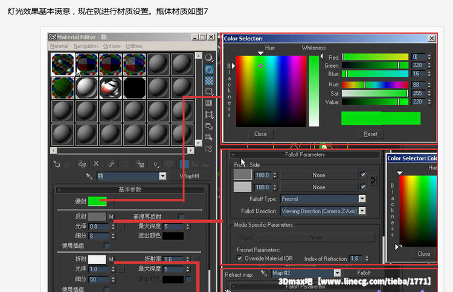
Task: Toggle the 菲涅耳反射 checkbox
Action: (x=181, y=216)
